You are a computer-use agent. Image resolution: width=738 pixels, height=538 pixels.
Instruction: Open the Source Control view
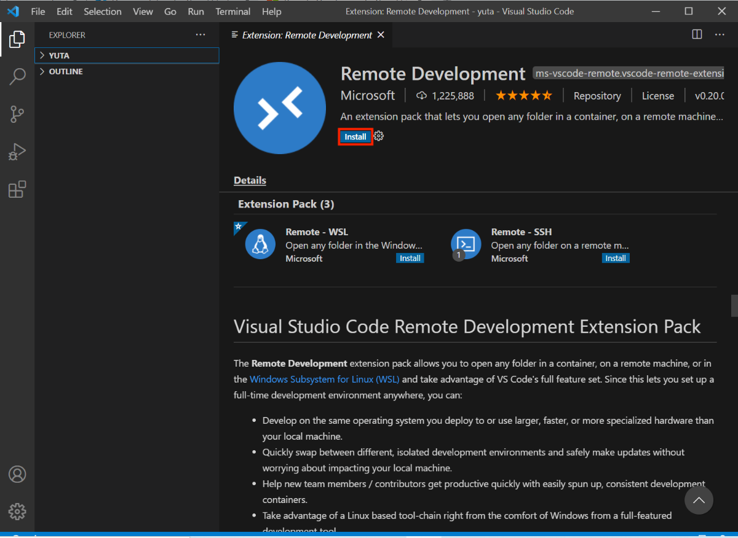(x=17, y=114)
